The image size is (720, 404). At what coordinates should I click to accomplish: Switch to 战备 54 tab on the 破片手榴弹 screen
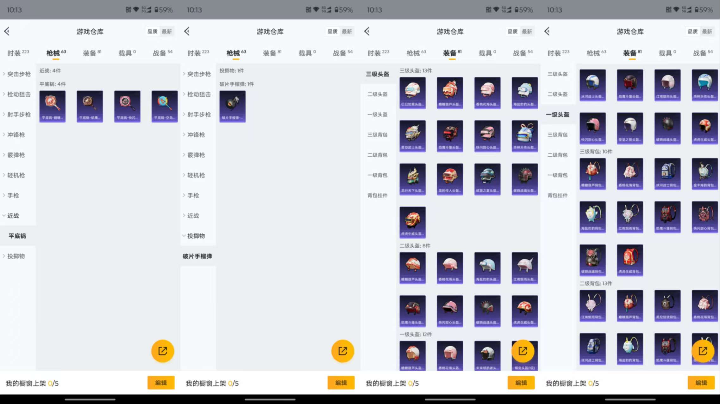[x=343, y=53]
